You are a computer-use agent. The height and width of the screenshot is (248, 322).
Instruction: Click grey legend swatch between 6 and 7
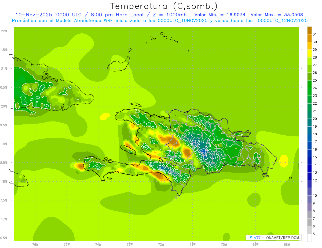[x=309, y=222]
